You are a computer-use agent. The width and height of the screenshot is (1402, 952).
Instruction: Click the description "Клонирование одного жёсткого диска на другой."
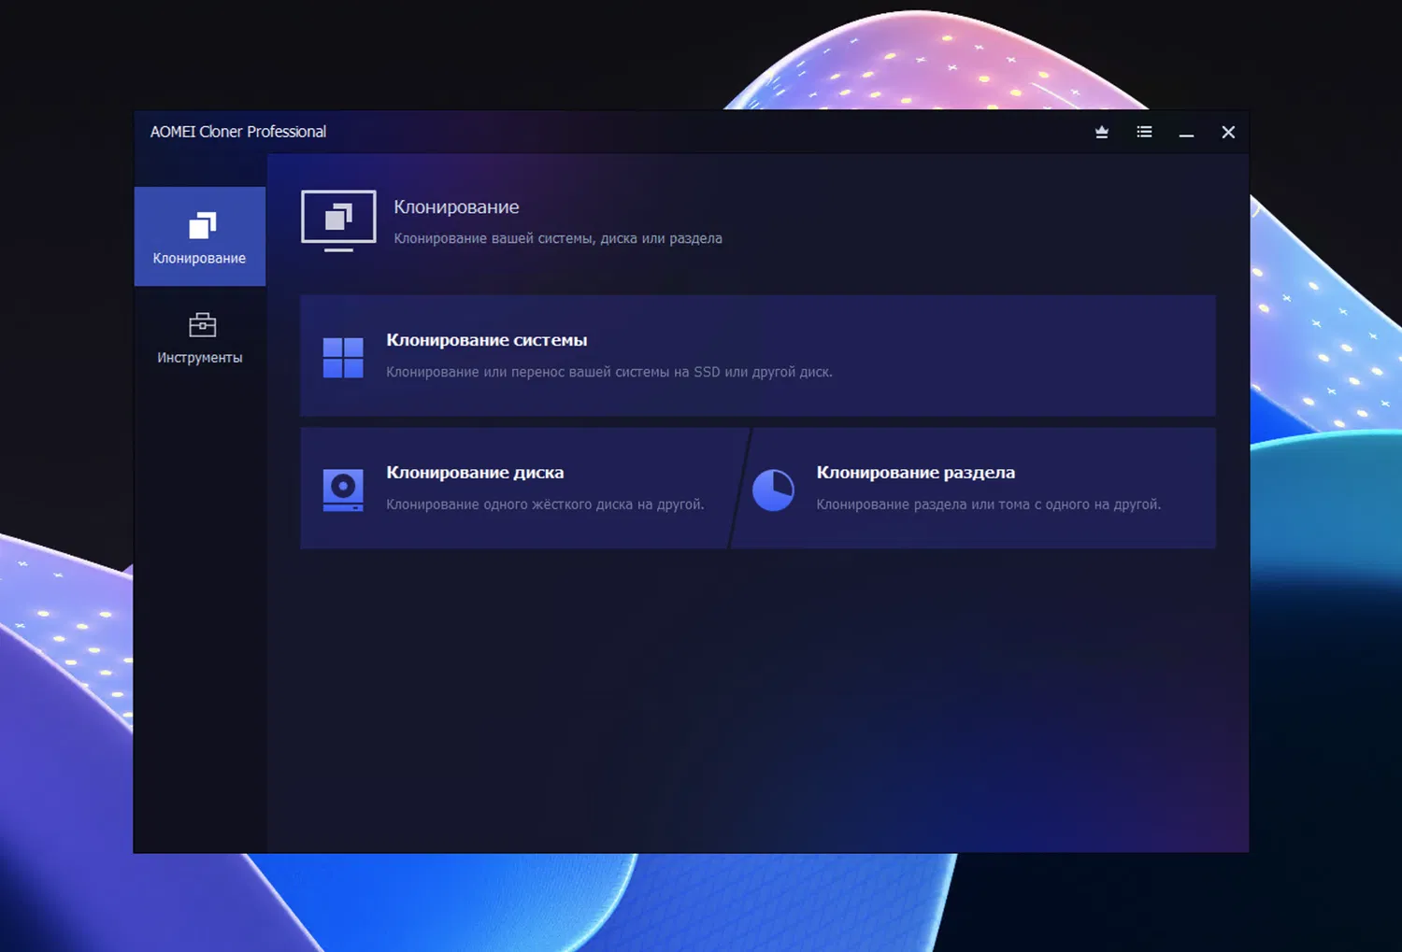pos(545,504)
